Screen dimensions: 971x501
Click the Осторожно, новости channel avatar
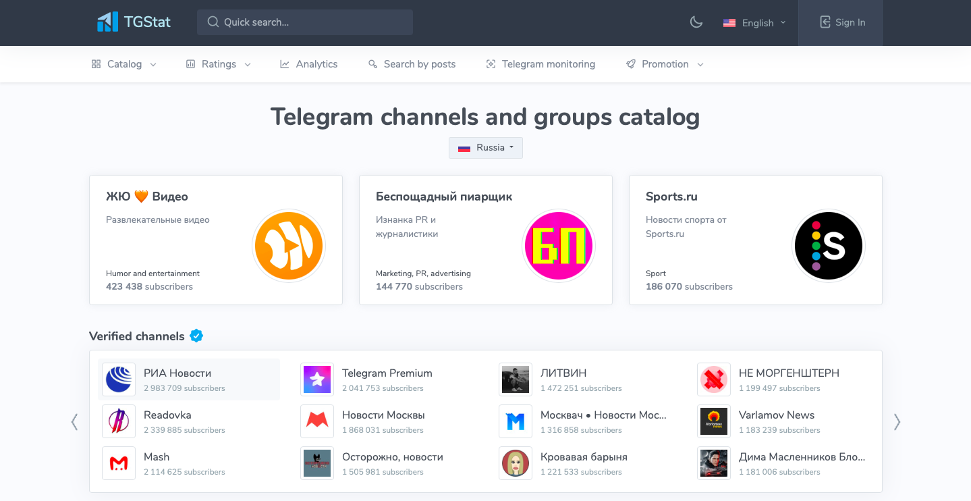[317, 463]
